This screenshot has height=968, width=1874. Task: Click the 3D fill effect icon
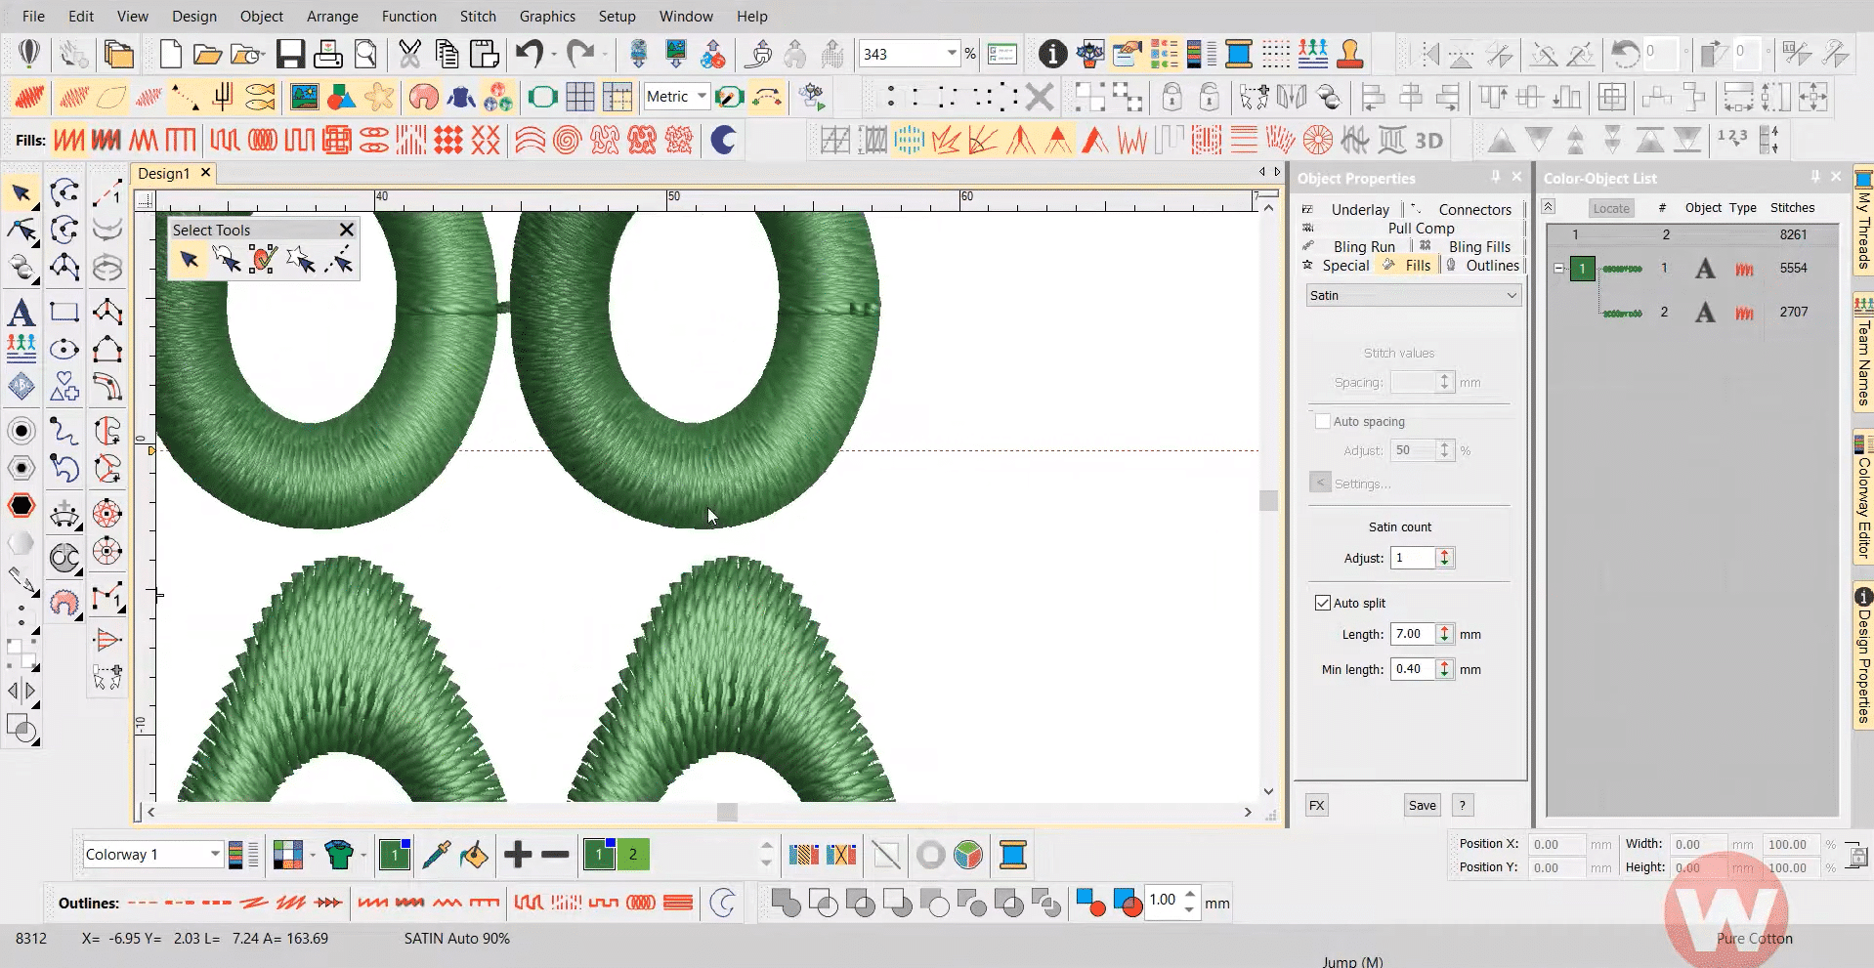1428,141
